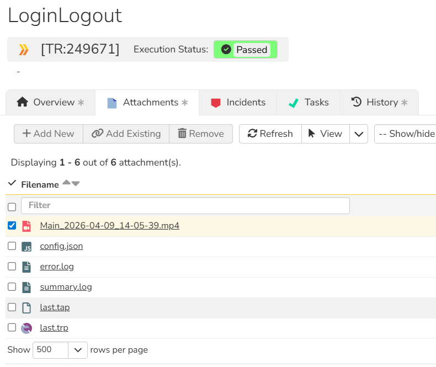Click the last.trp purple file icon
This screenshot has height=367, width=436.
click(26, 328)
